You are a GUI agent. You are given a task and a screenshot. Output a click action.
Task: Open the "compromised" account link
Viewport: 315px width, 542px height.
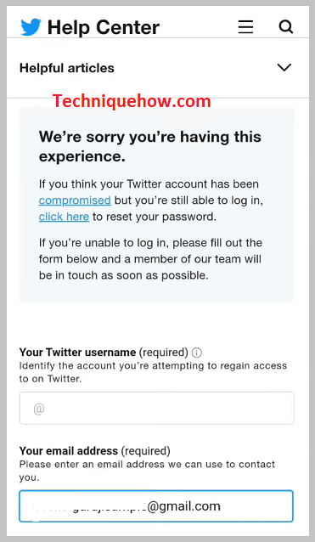click(x=75, y=200)
